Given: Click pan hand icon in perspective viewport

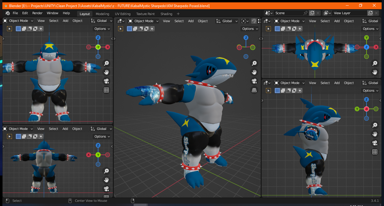Looking at the screenshot, I should pyautogui.click(x=254, y=72).
